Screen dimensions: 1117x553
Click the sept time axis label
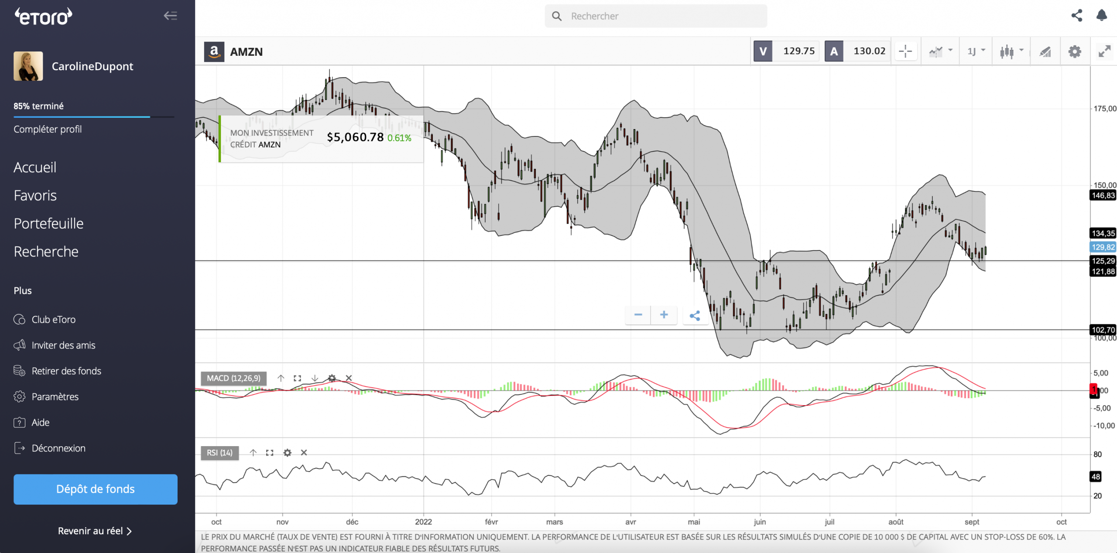click(972, 522)
